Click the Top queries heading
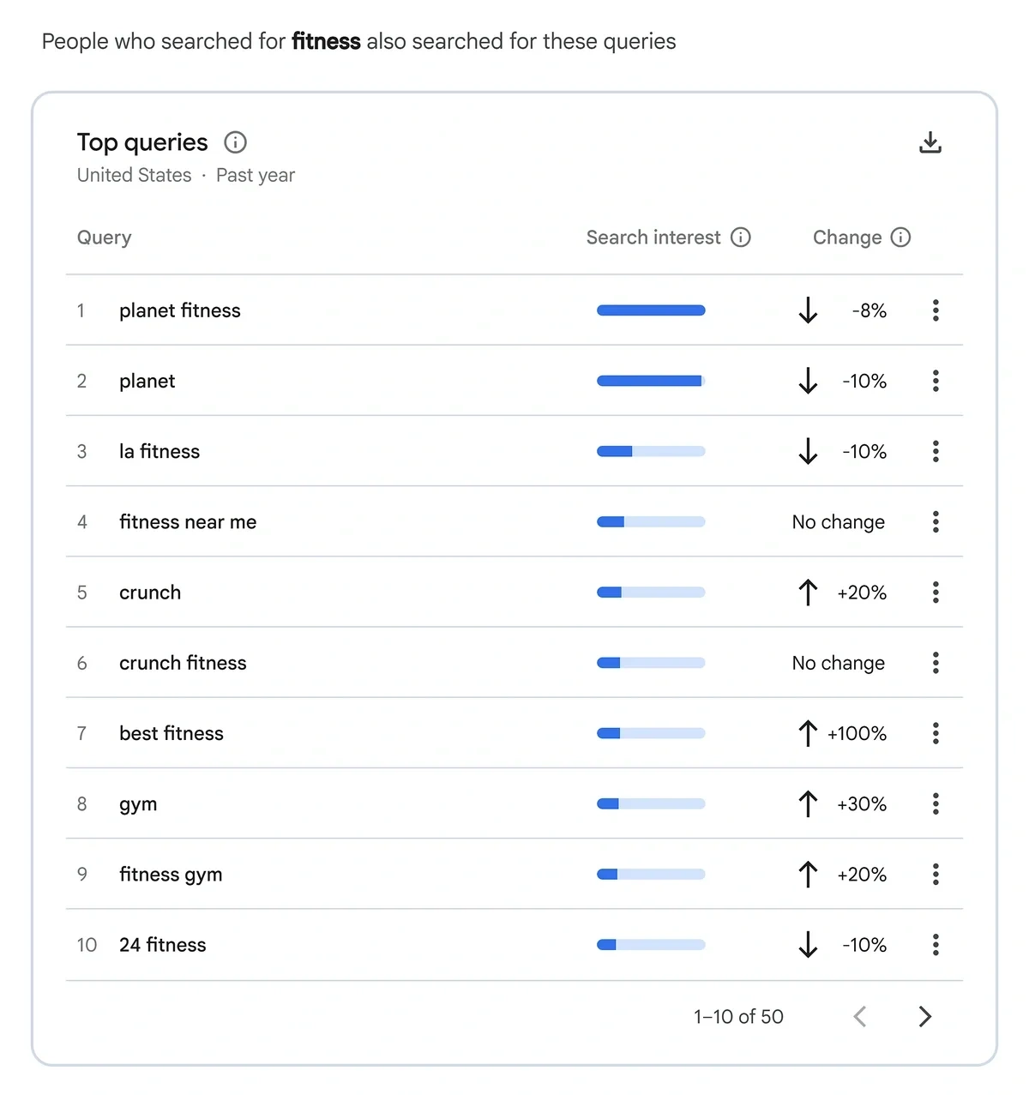 point(142,142)
